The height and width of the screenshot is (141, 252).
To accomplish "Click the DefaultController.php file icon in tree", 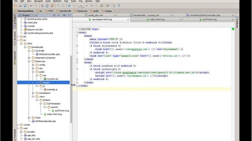I will 37,54.
